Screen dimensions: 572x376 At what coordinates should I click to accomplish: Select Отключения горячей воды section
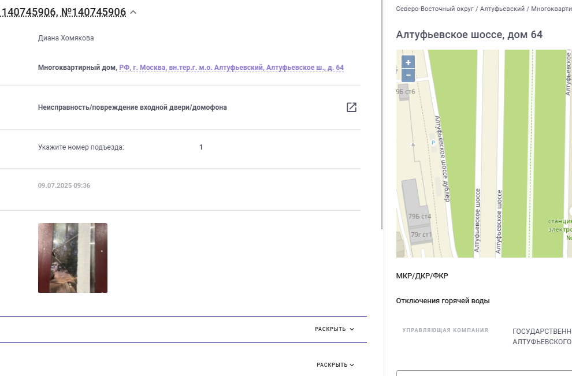coord(443,301)
